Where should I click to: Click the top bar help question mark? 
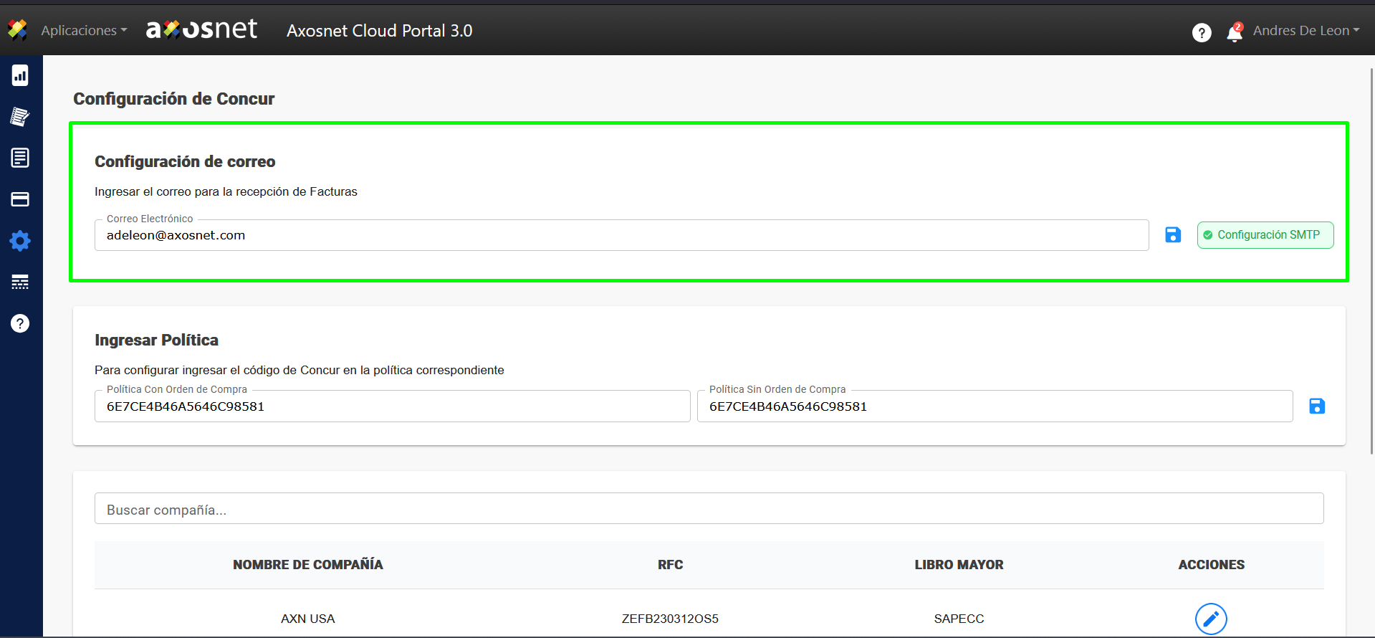pyautogui.click(x=1202, y=32)
